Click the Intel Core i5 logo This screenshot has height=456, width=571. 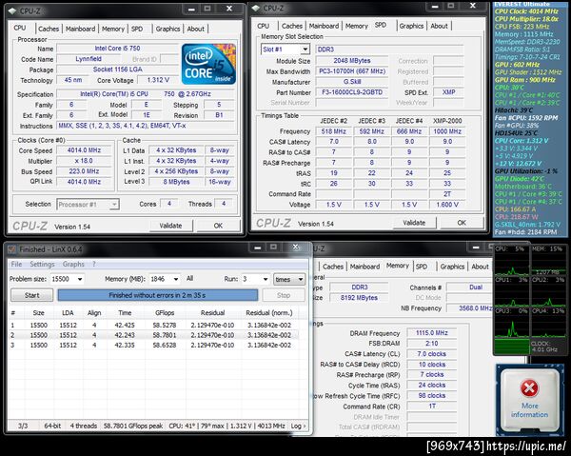click(208, 64)
